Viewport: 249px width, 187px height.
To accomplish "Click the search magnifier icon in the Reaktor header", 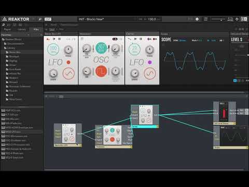I will click(40, 19).
